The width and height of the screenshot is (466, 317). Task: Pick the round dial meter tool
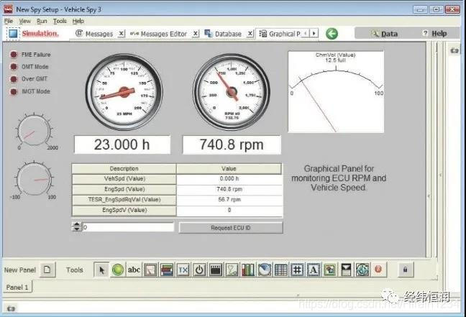[264, 270]
